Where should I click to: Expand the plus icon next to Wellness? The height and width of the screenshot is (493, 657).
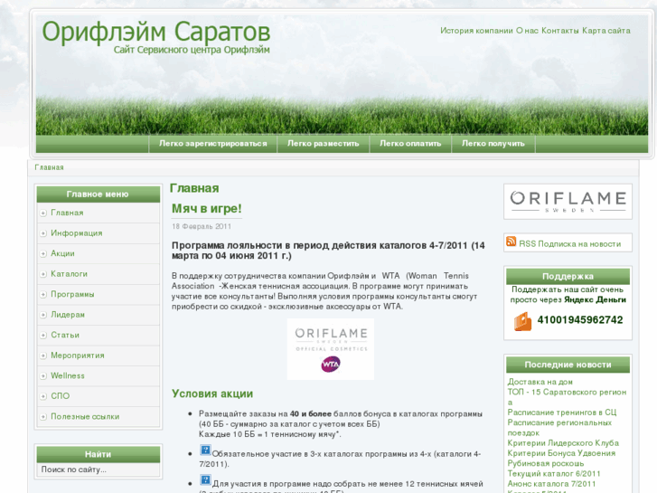(43, 376)
